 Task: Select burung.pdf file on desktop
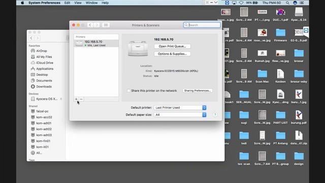299,117
